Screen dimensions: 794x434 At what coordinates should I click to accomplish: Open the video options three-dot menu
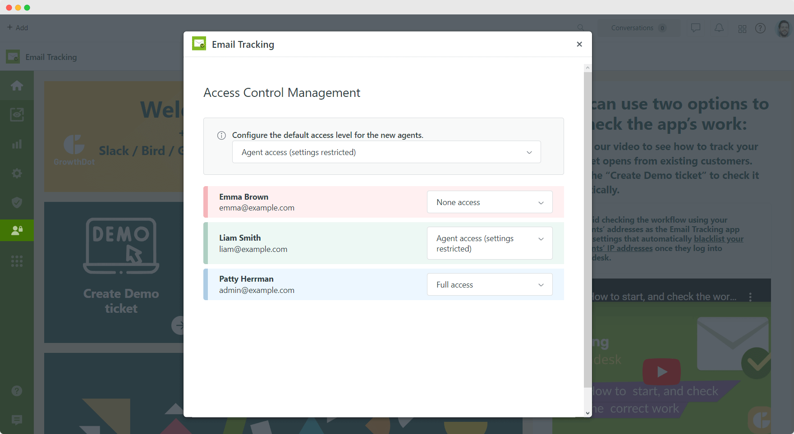coord(750,297)
